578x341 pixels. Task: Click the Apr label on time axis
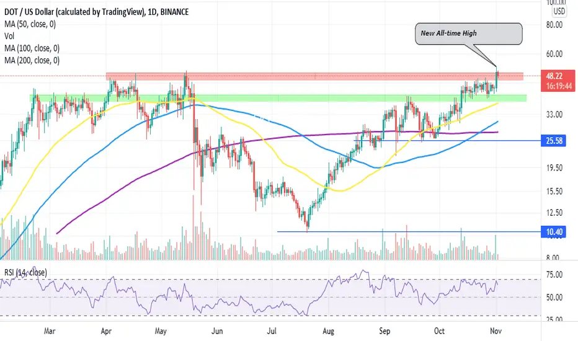[x=106, y=331]
